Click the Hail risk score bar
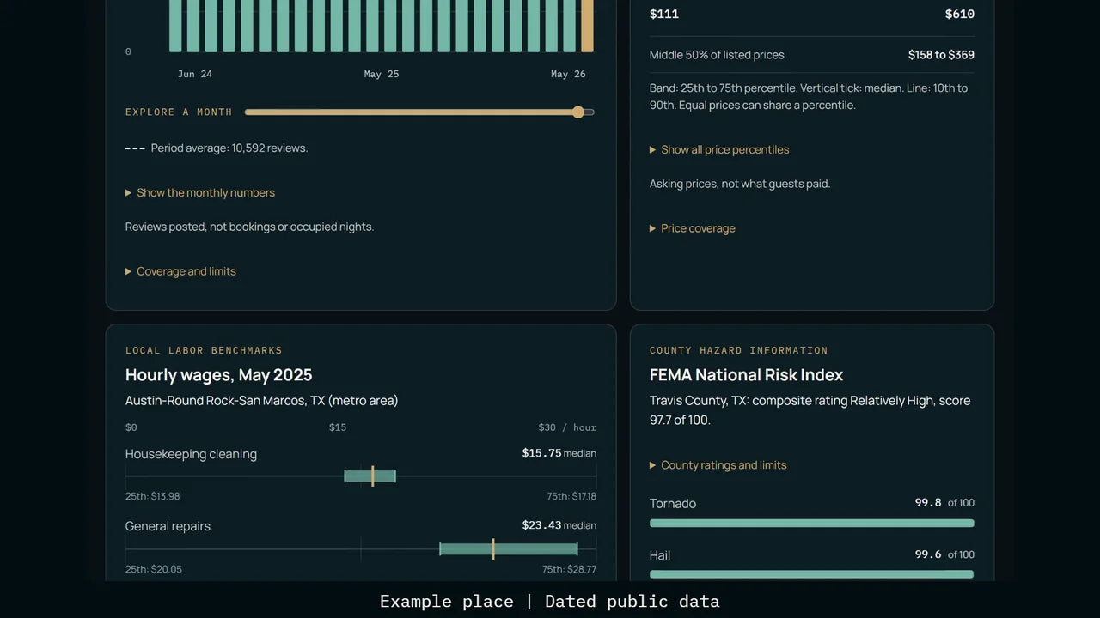The height and width of the screenshot is (618, 1100). [x=812, y=574]
